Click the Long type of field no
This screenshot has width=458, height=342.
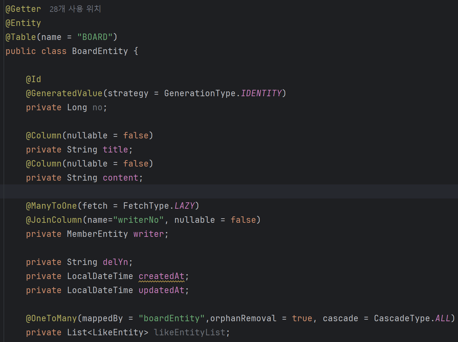click(x=77, y=107)
